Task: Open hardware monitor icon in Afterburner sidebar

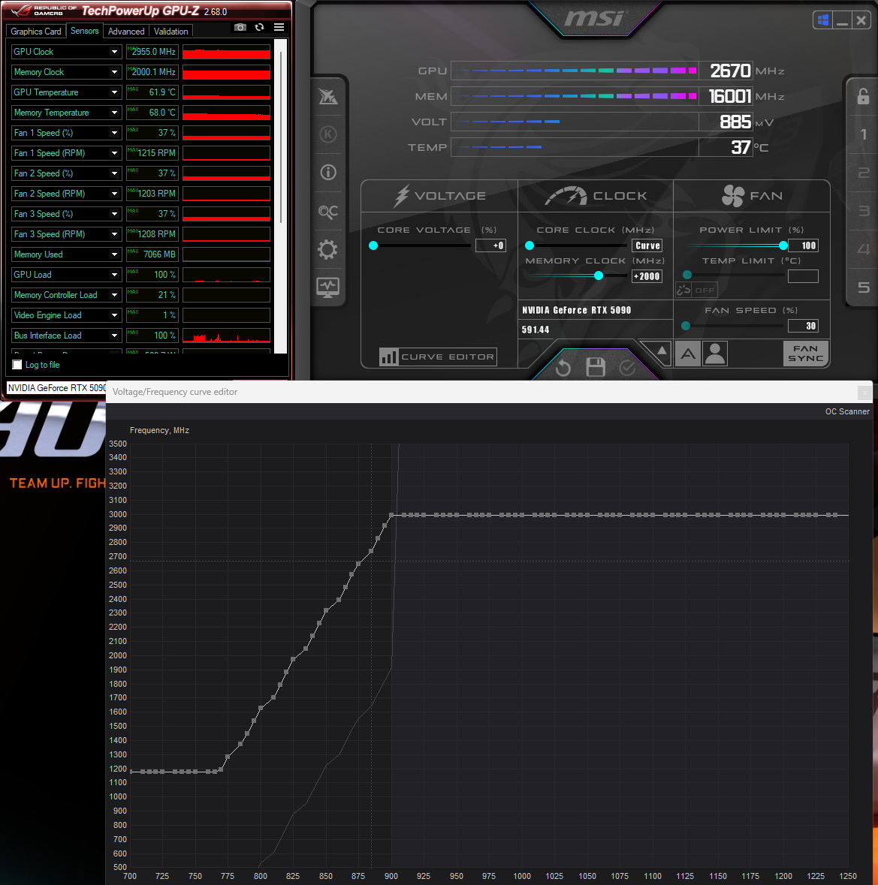Action: point(328,287)
